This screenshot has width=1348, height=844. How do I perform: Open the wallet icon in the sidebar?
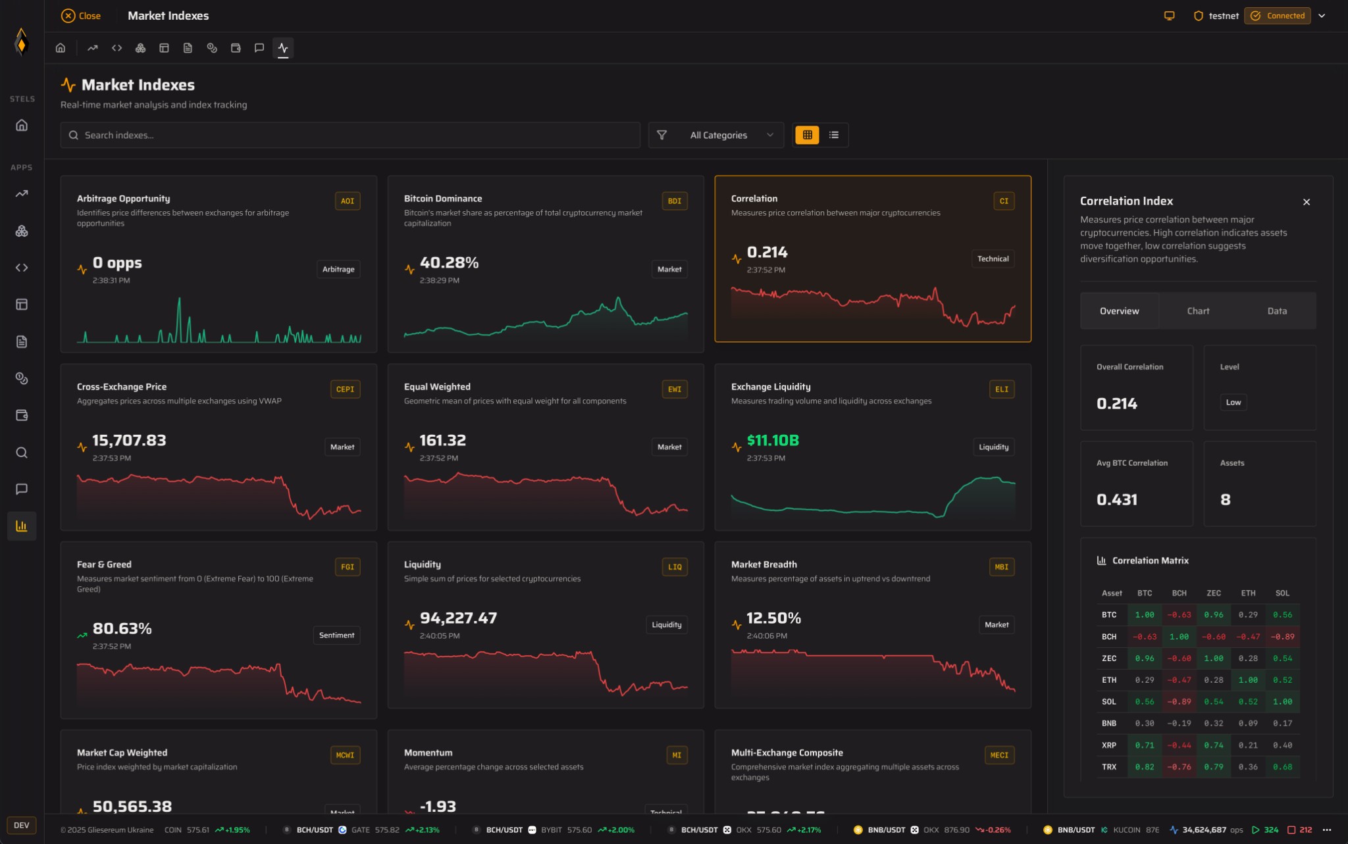(x=22, y=415)
